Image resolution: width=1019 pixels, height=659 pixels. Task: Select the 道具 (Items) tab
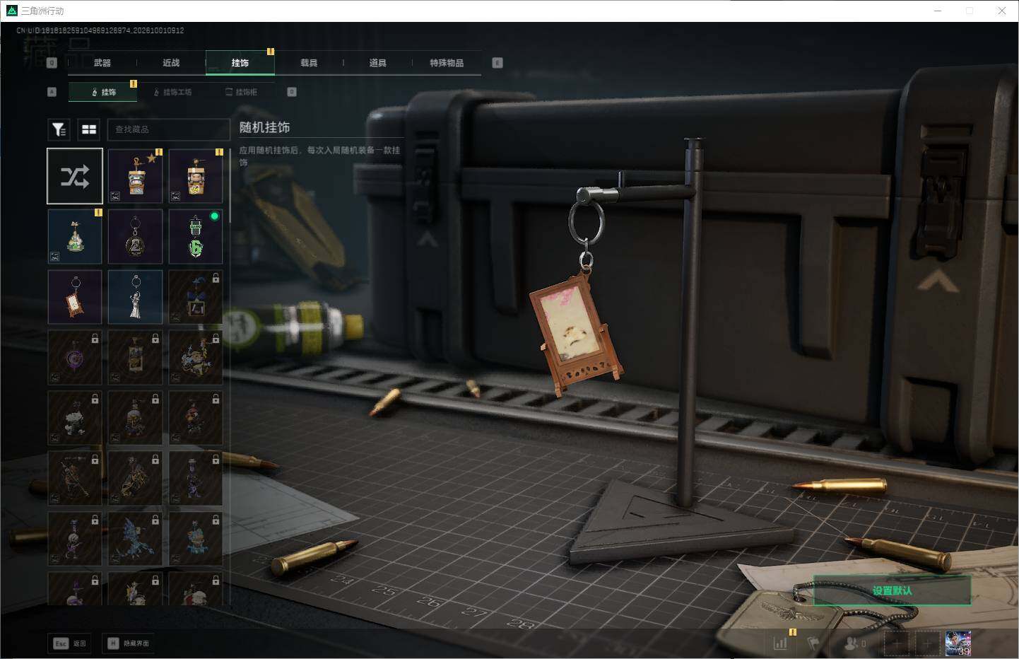click(377, 63)
